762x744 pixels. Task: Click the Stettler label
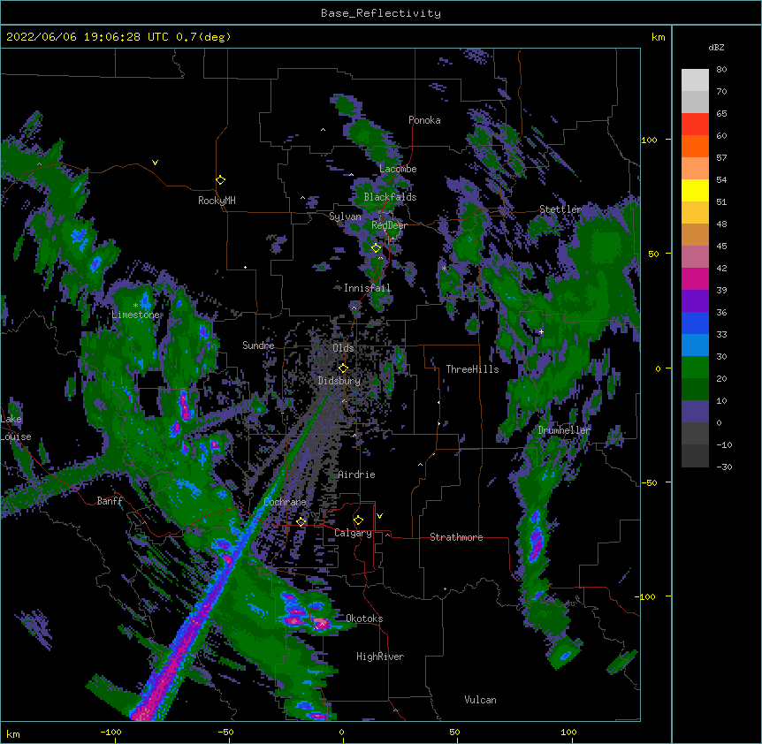coord(560,209)
